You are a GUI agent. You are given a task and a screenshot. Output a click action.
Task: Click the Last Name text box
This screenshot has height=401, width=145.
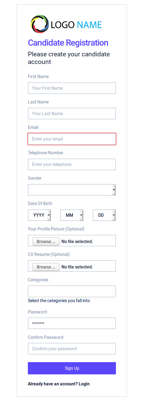coord(72,114)
